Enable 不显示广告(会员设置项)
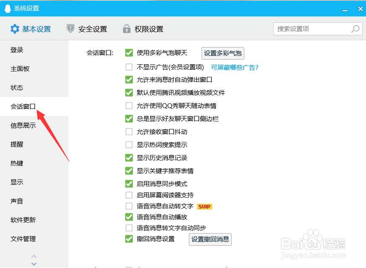The height and width of the screenshot is (268, 366). click(x=129, y=67)
